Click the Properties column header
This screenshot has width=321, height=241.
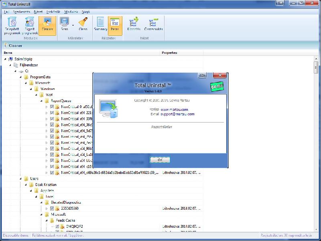coord(181,53)
